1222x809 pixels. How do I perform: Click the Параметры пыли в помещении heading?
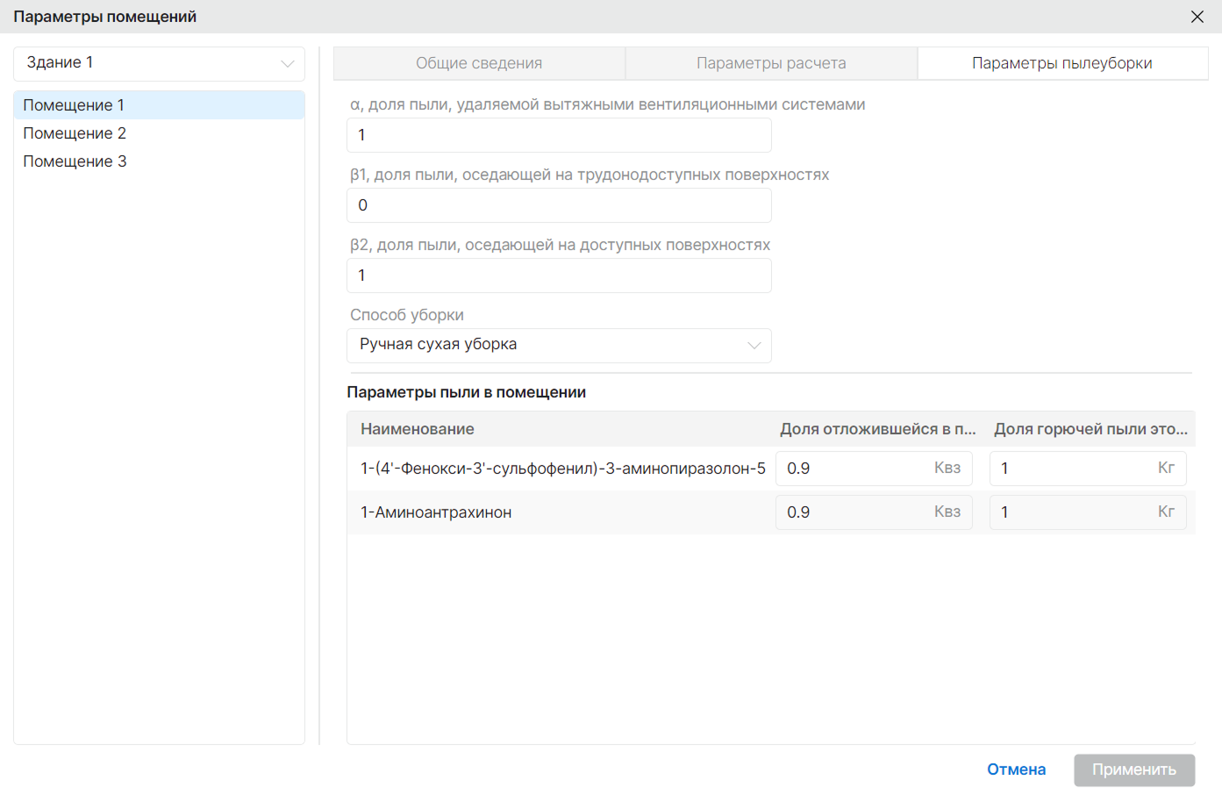click(x=466, y=392)
